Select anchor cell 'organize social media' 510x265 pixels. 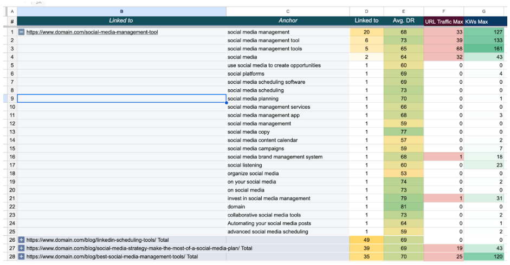(288, 174)
